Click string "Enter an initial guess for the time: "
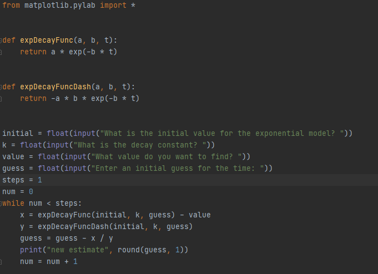The width and height of the screenshot is (378, 274). pos(178,168)
